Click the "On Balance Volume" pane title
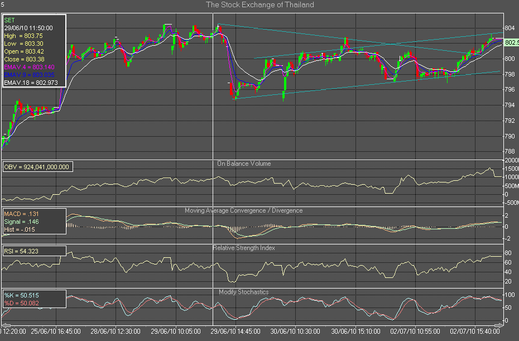This screenshot has height=341, width=519. click(x=244, y=164)
